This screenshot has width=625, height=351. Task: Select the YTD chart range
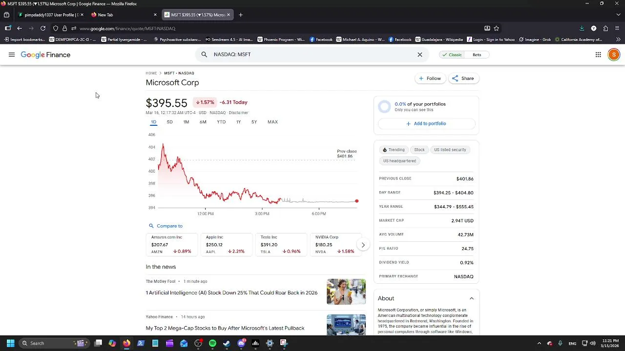(x=221, y=122)
